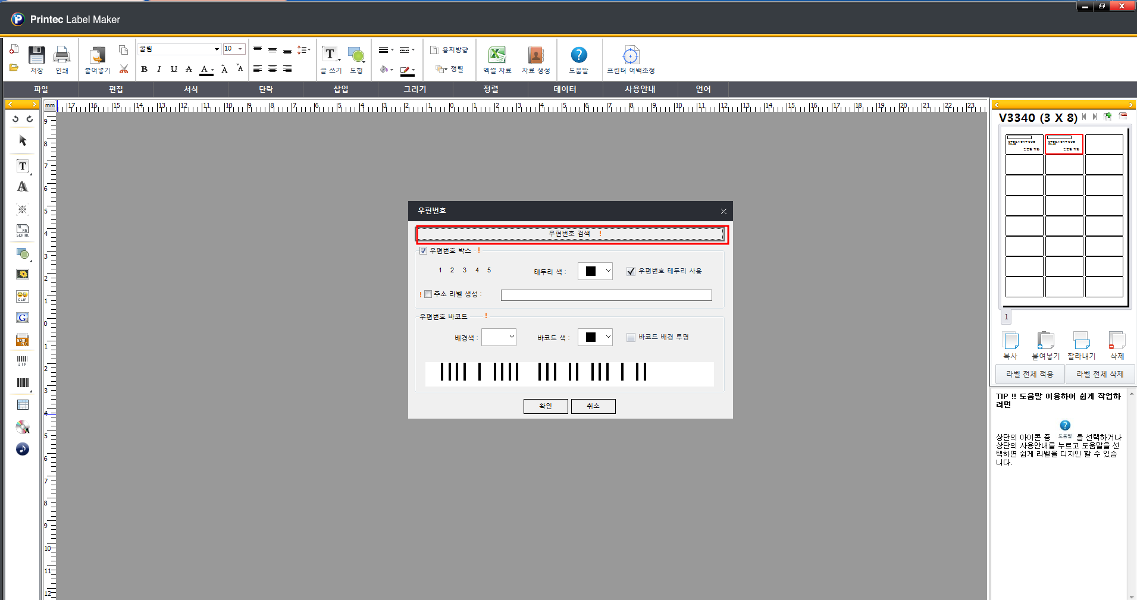
Task: Open the 파일 ribbon tab
Action: pos(40,89)
